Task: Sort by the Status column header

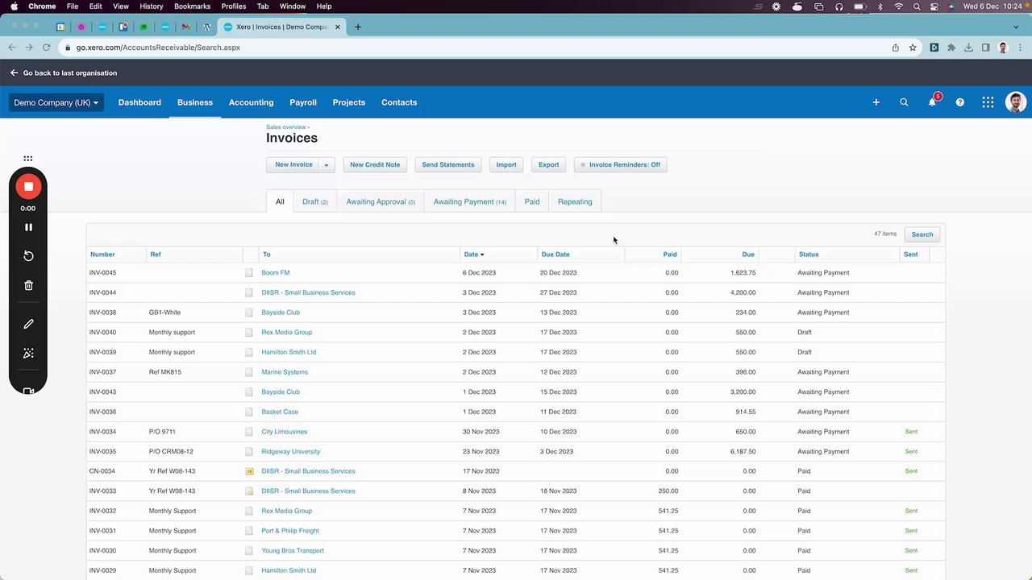Action: pyautogui.click(x=809, y=255)
